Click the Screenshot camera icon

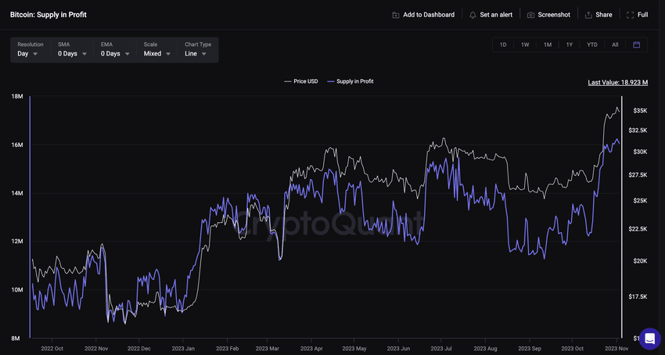coord(530,15)
